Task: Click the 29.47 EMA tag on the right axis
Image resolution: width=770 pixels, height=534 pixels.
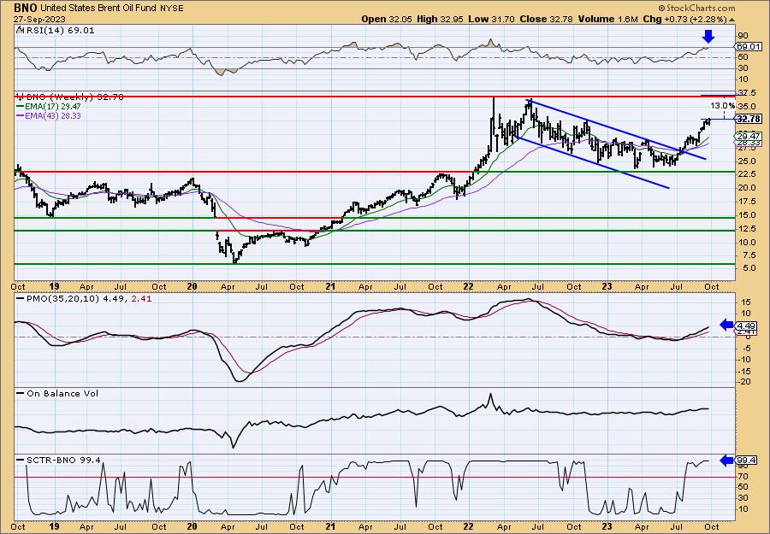Action: 749,137
